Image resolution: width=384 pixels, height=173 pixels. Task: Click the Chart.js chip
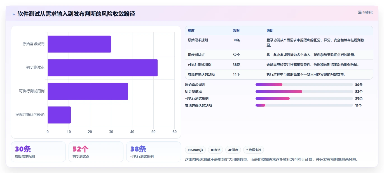coord(195,150)
